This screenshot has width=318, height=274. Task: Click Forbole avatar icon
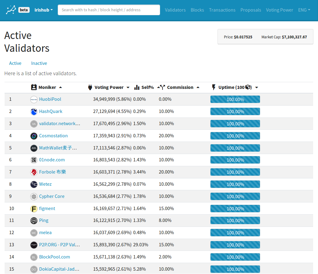pos(34,172)
